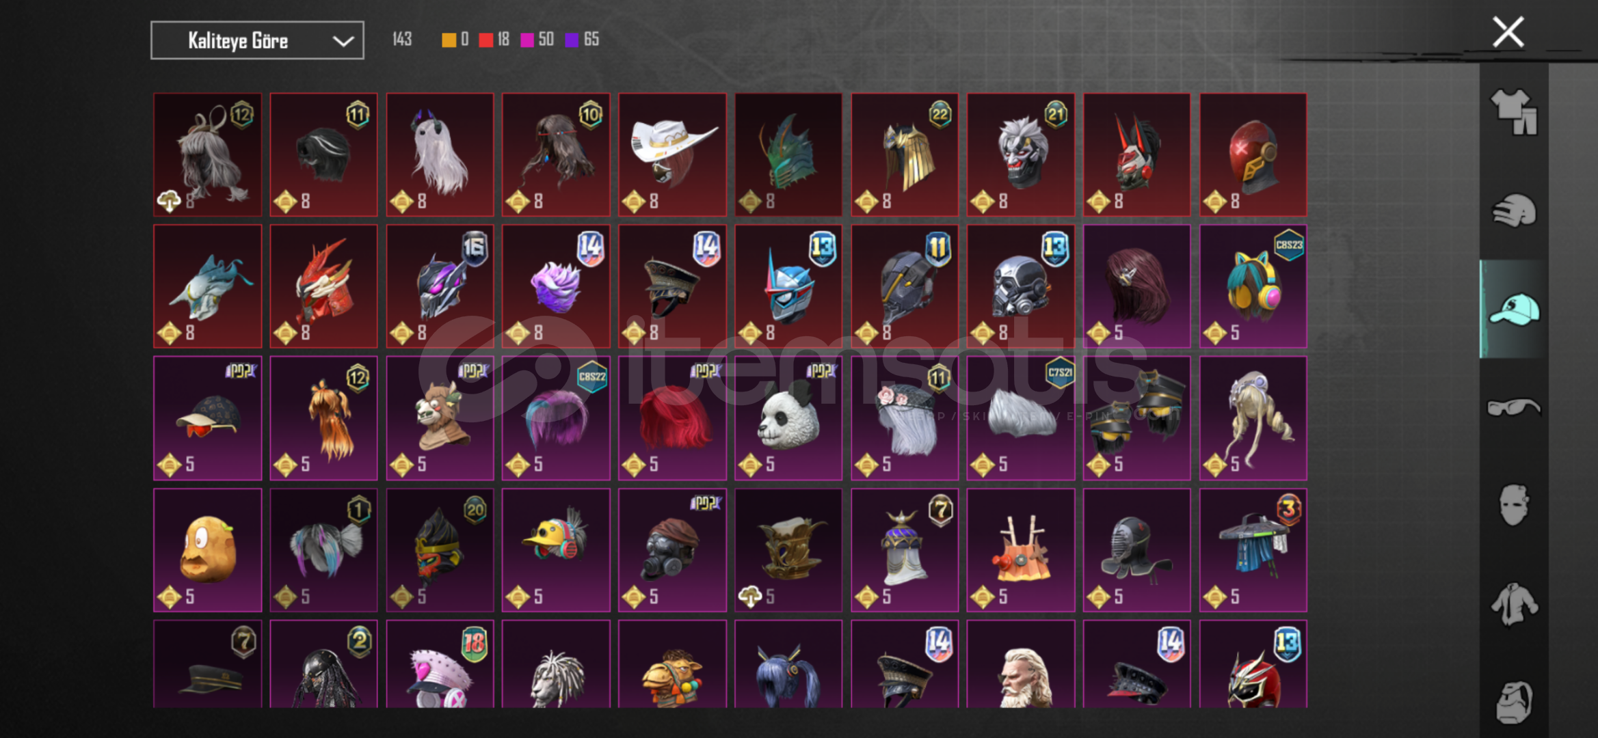Open the outfits category icon in sidebar
This screenshot has height=738, width=1598.
(1514, 111)
